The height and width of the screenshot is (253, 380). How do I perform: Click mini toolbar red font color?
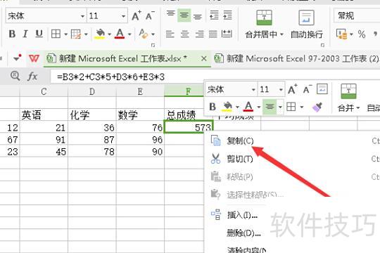click(248, 107)
